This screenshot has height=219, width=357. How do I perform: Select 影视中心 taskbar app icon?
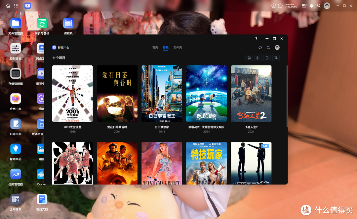click(x=27, y=6)
